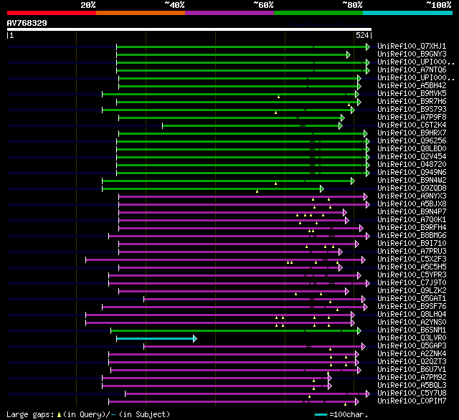
Task: Click the UniRef100_Q9LZK2 label
Action: tap(412, 291)
